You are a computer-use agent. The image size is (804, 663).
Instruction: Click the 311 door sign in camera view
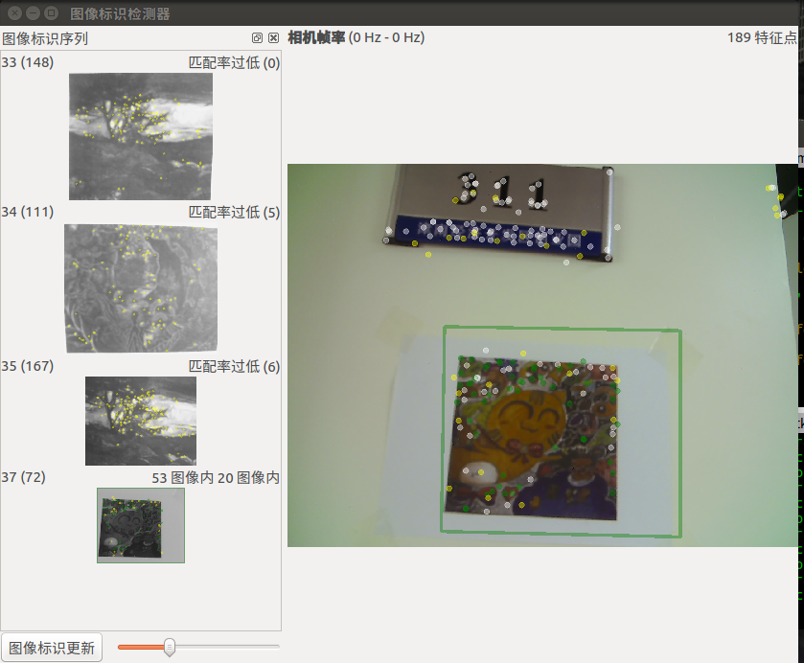click(x=499, y=213)
